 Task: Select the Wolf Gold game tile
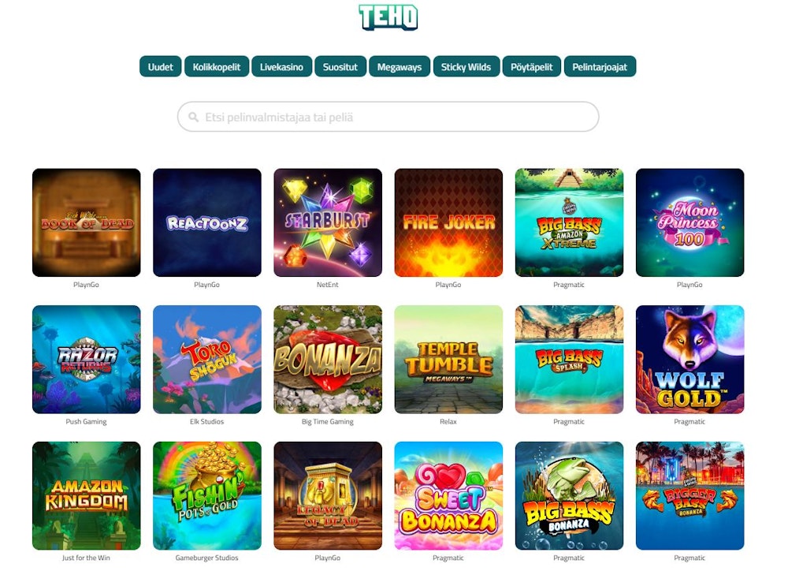689,359
